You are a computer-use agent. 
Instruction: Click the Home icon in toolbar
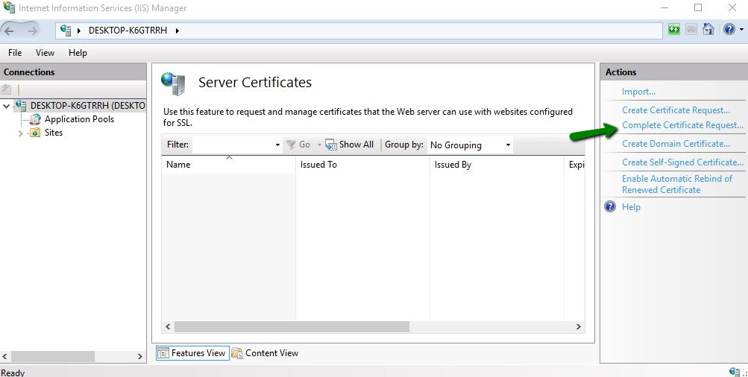[x=708, y=30]
